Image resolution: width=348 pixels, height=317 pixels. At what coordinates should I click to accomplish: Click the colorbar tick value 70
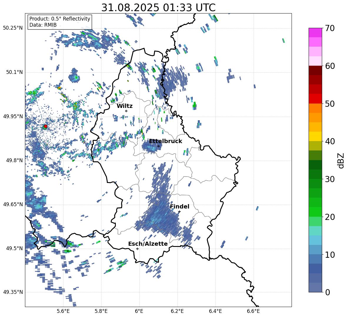(x=329, y=28)
